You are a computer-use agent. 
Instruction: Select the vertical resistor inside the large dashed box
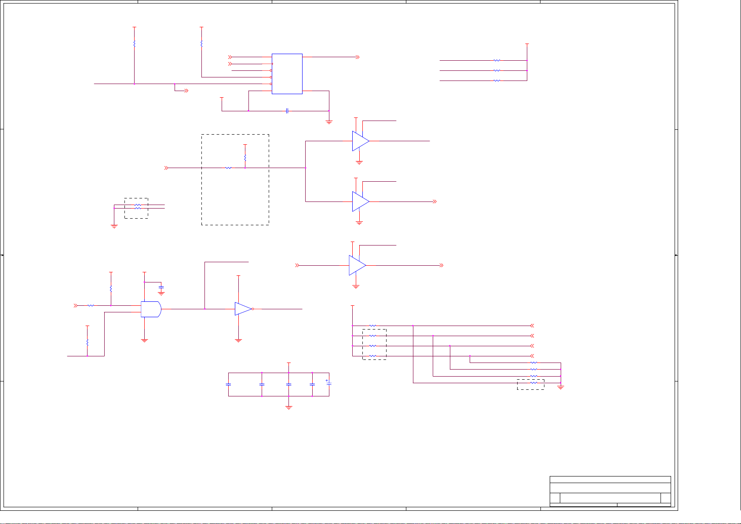[245, 158]
